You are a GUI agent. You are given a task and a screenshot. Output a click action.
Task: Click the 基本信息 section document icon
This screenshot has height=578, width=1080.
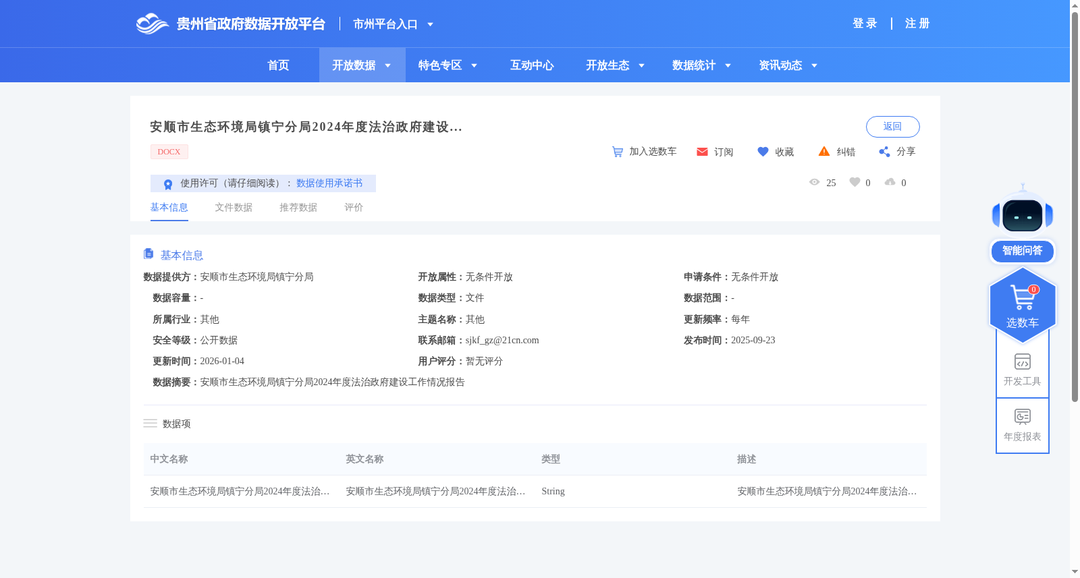pyautogui.click(x=148, y=254)
